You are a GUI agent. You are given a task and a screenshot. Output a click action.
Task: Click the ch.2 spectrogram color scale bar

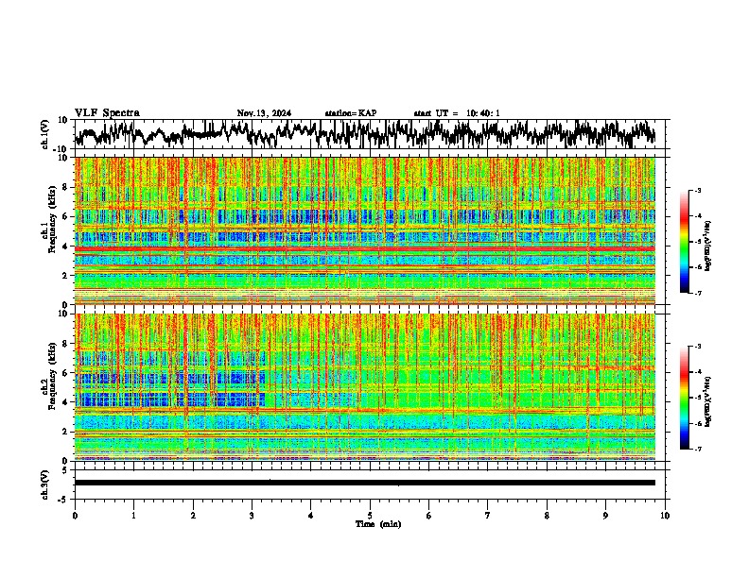coord(685,398)
